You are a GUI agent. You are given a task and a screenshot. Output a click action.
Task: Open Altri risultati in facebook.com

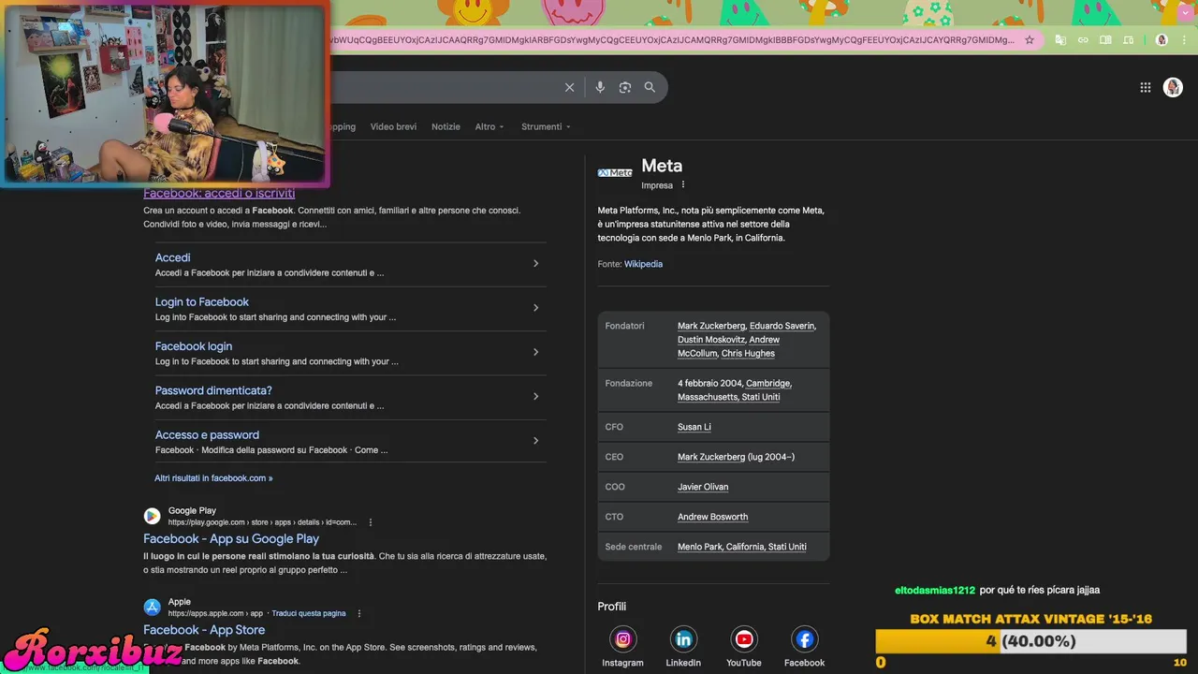point(213,477)
